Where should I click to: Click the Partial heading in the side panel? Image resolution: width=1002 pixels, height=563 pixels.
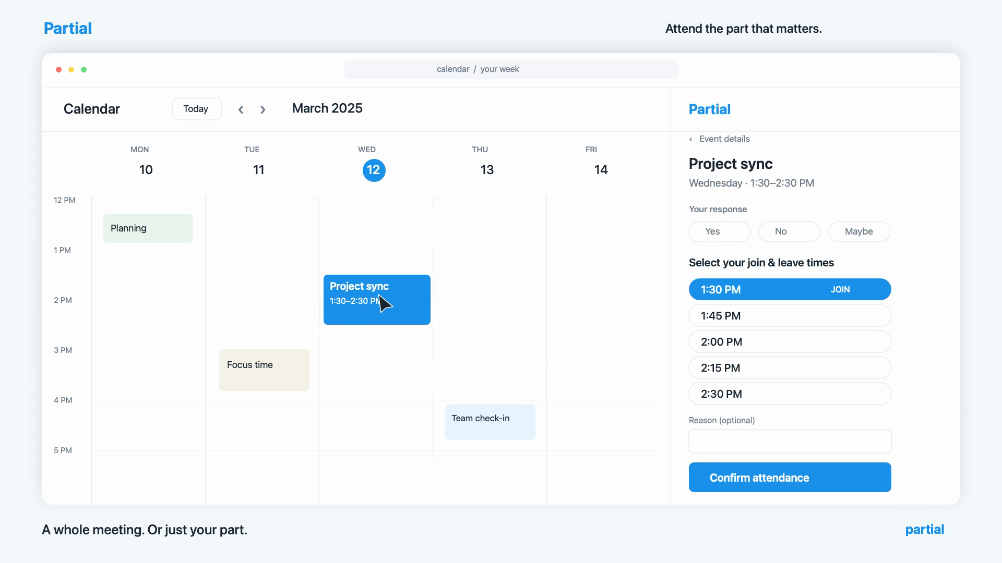(x=709, y=109)
